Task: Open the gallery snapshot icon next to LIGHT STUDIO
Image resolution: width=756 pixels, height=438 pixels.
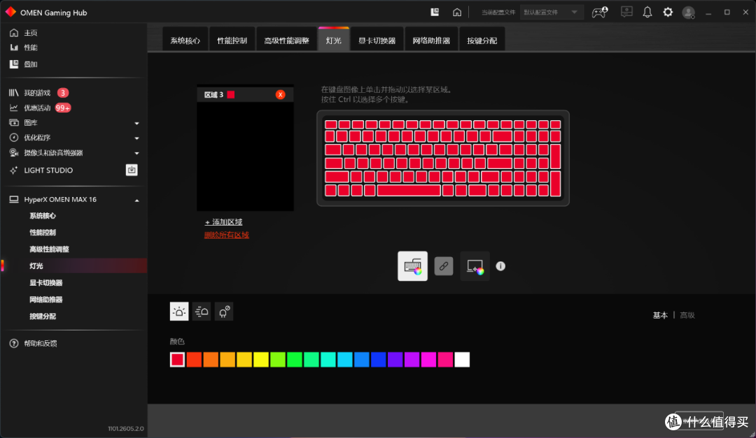Action: point(132,170)
